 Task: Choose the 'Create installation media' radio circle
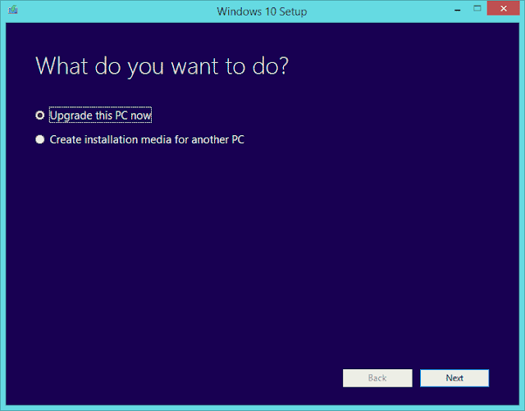(40, 140)
